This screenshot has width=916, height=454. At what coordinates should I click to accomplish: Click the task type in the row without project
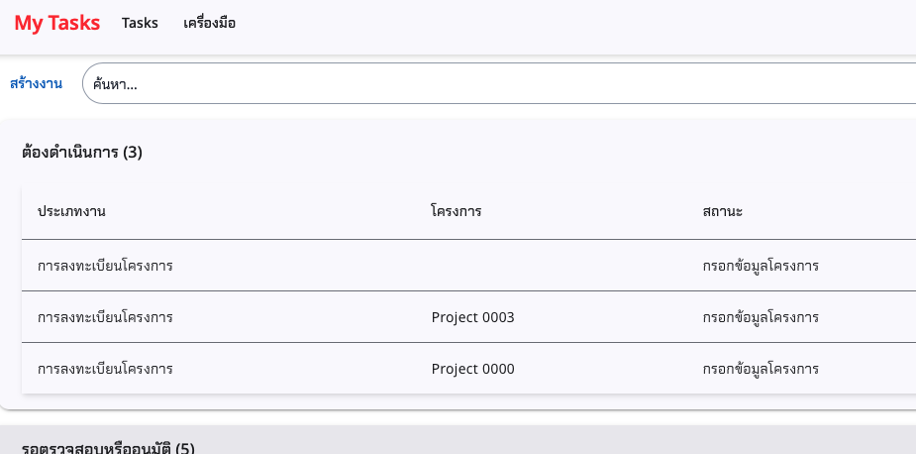click(x=105, y=266)
